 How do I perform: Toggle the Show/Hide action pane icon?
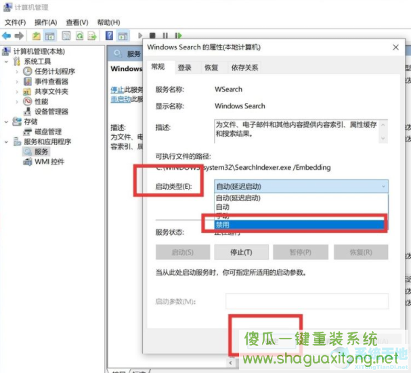tap(123, 36)
